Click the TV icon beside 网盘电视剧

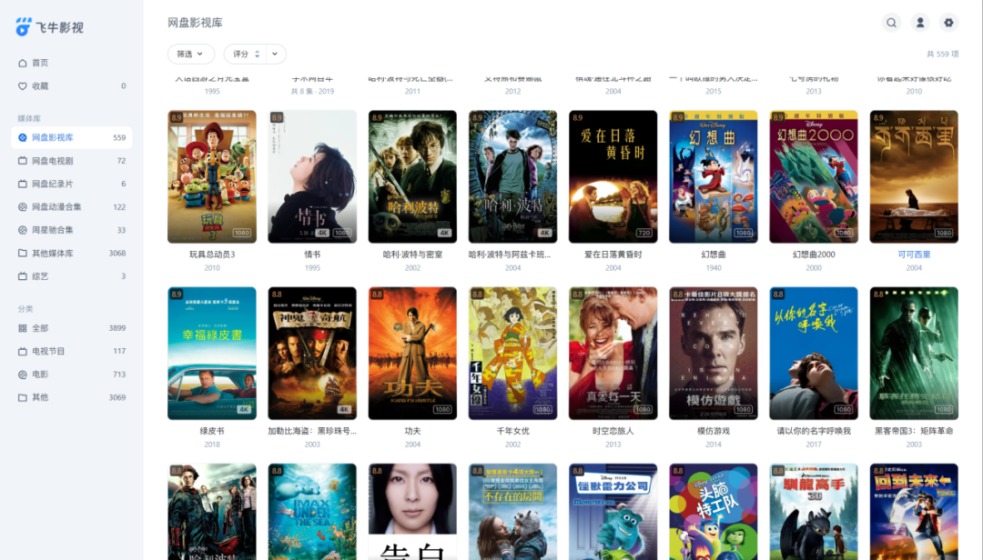23,160
